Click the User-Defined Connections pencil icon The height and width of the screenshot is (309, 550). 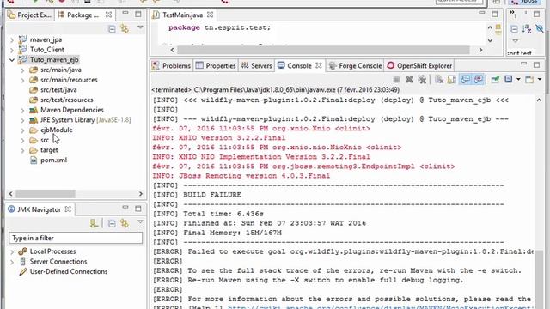(23, 271)
